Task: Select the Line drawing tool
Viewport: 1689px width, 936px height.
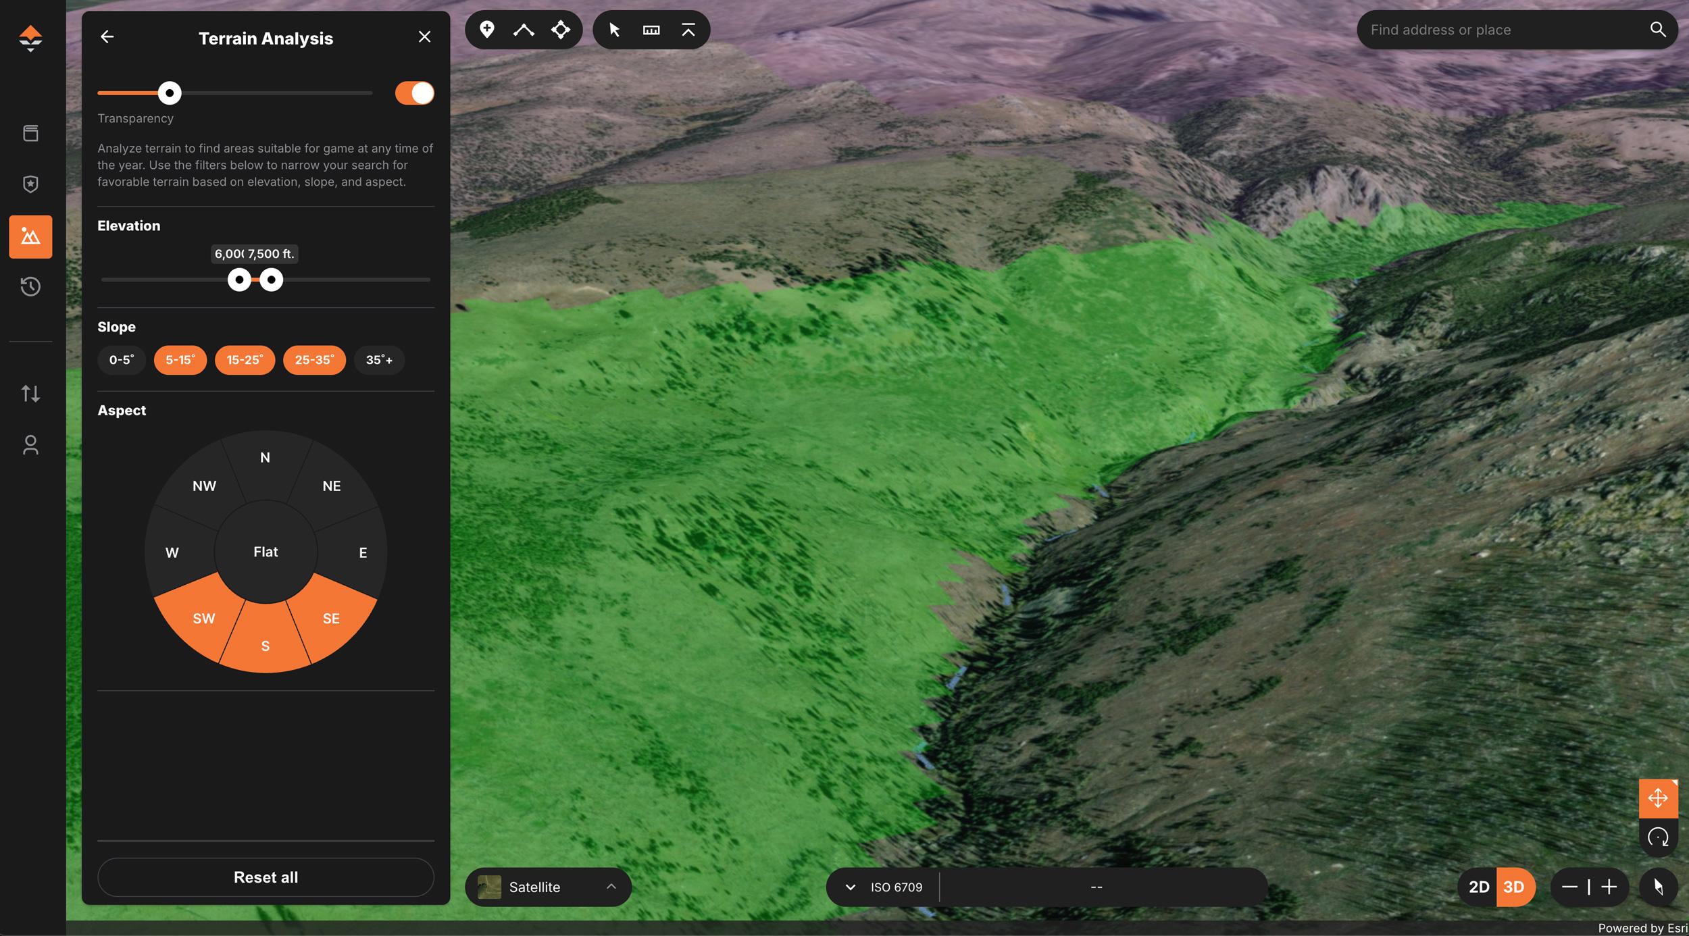Action: pyautogui.click(x=524, y=29)
